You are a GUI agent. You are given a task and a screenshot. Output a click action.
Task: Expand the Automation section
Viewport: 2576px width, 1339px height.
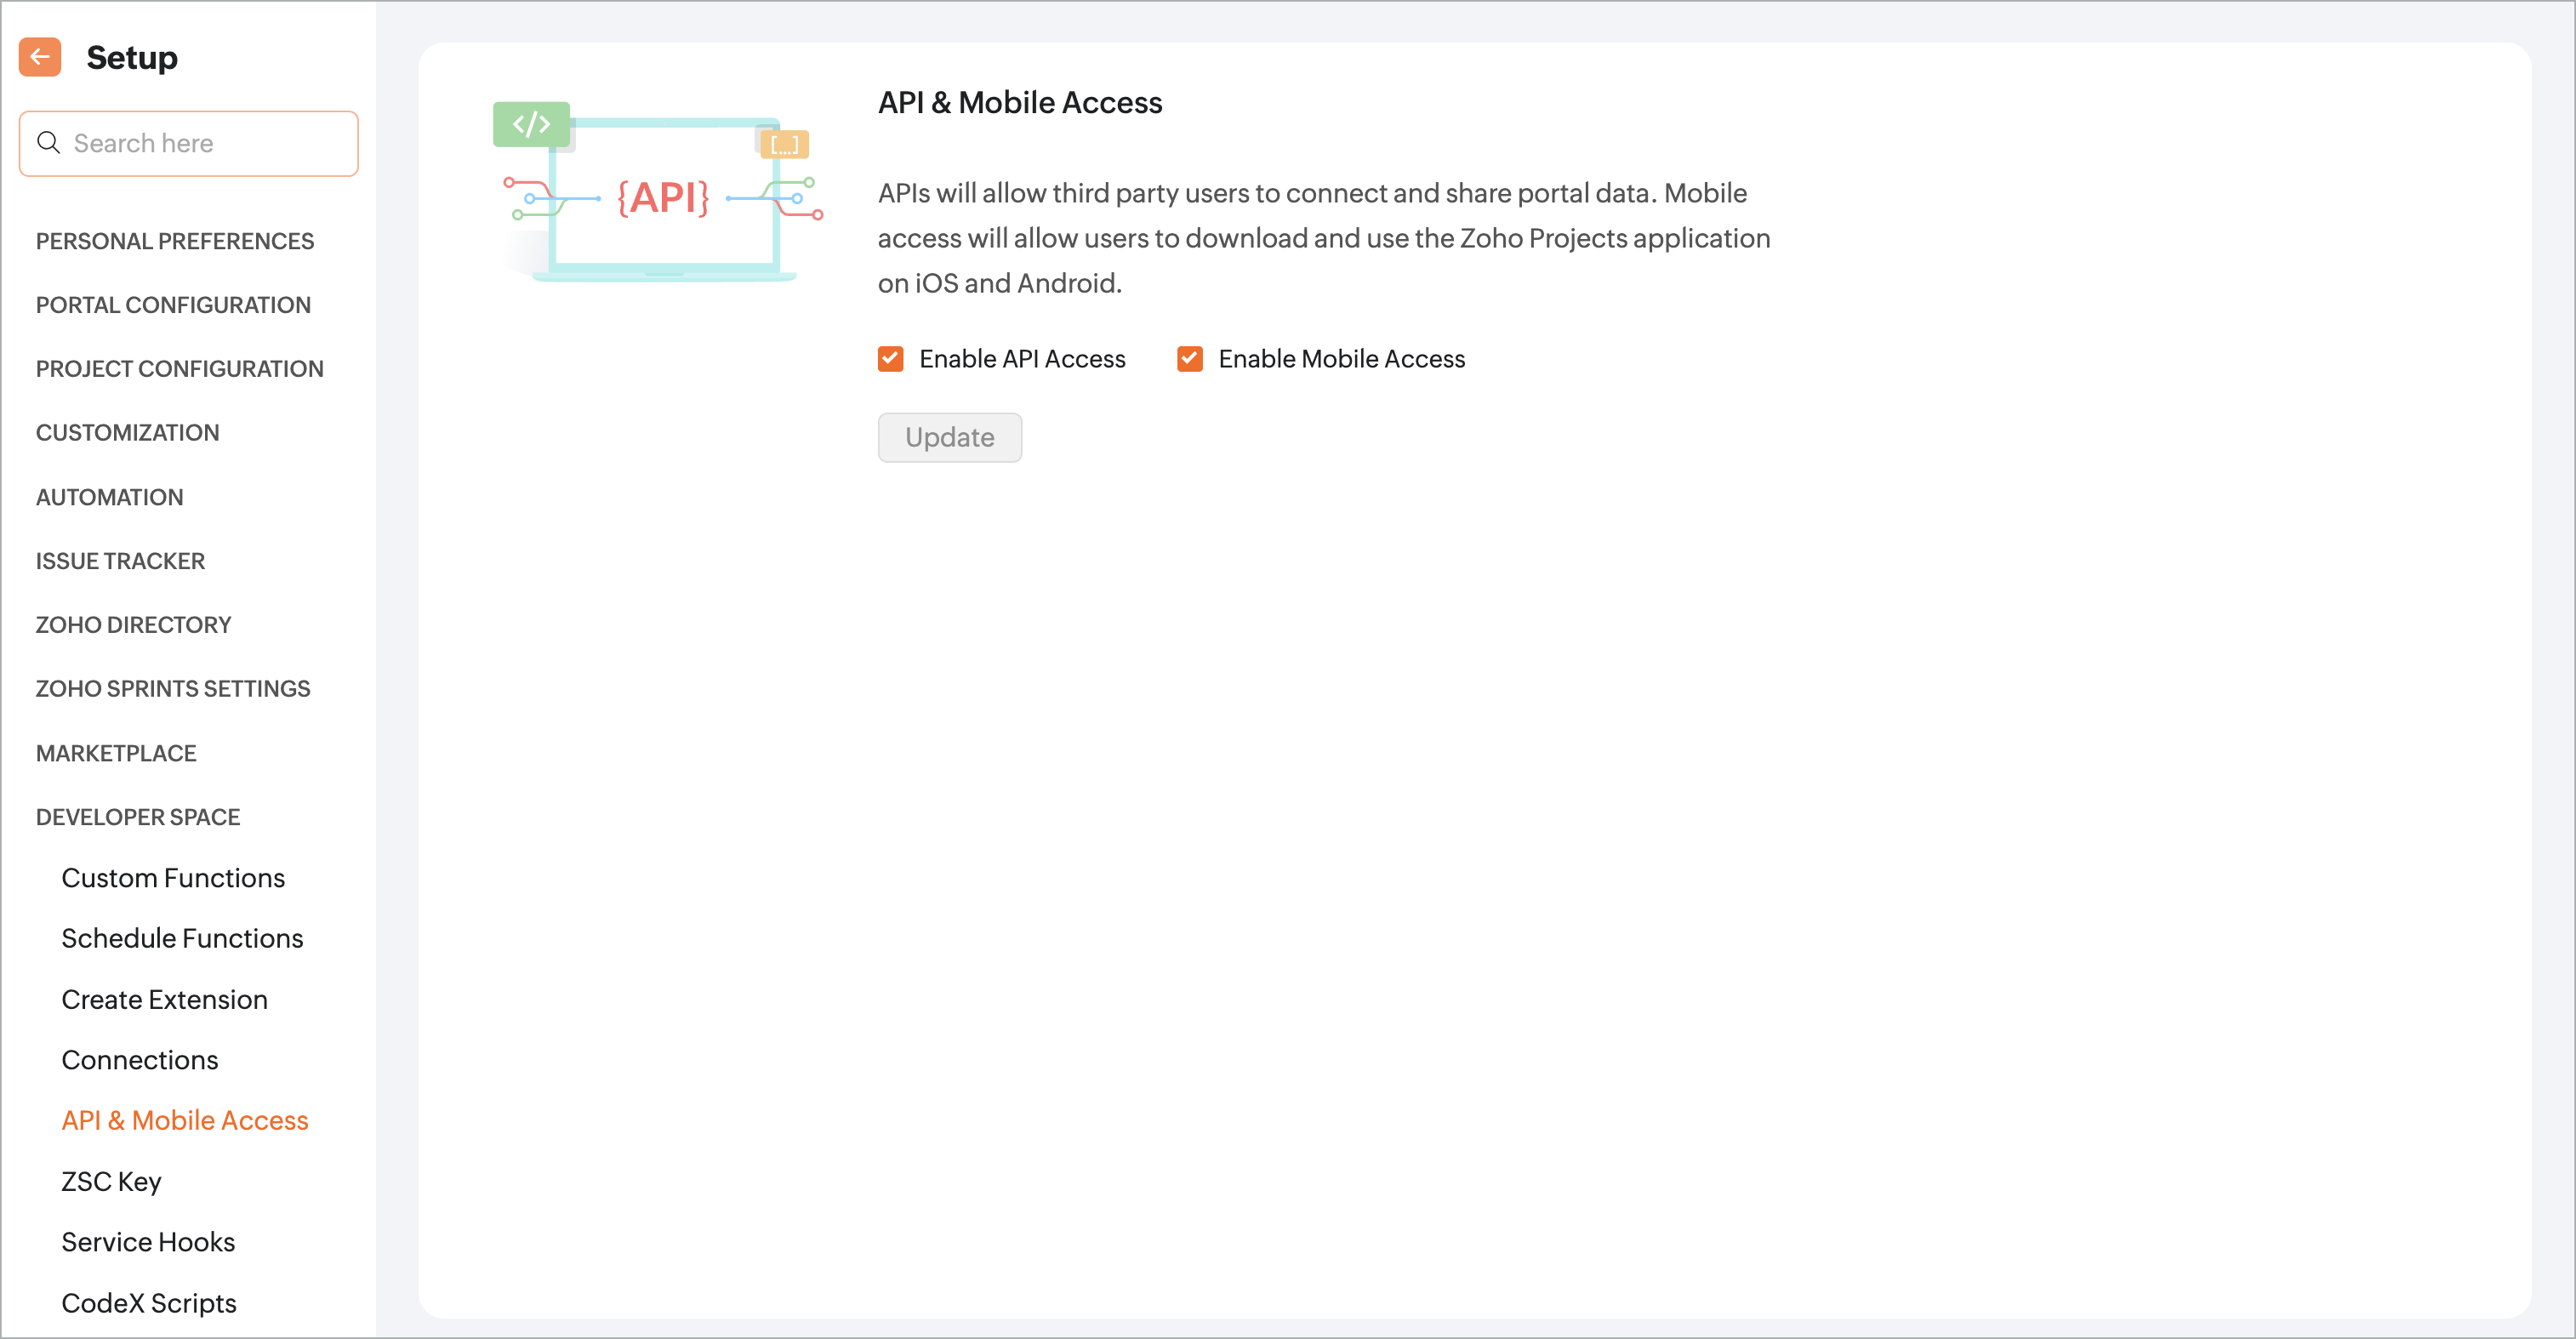point(110,497)
